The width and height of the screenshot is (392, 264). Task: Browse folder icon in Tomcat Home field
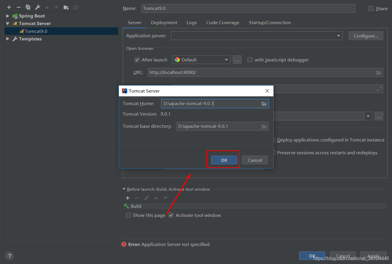(x=264, y=104)
